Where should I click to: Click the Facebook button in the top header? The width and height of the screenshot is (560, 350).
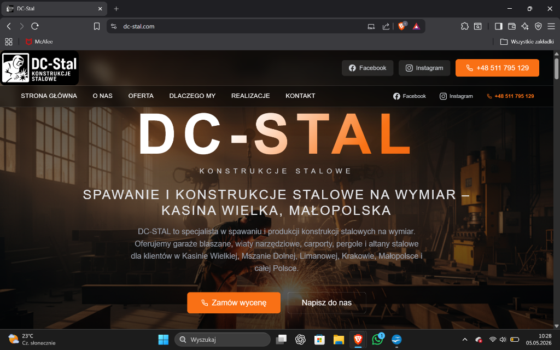coord(367,68)
